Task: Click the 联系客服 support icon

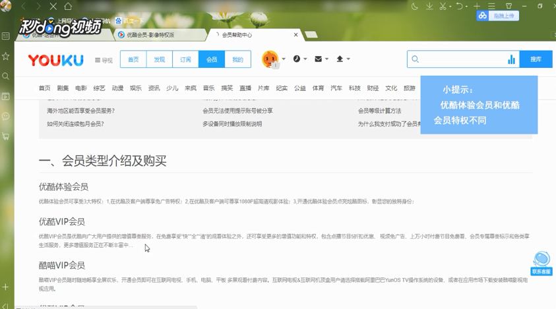Action: tap(541, 264)
